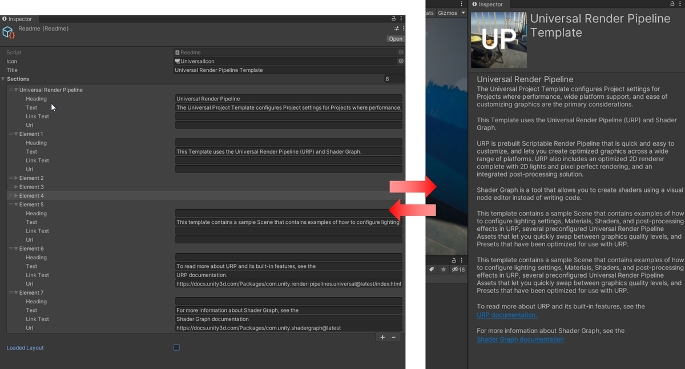Image resolution: width=685 pixels, height=369 pixels.
Task: Open presets via the sliders icon
Action: [x=396, y=28]
